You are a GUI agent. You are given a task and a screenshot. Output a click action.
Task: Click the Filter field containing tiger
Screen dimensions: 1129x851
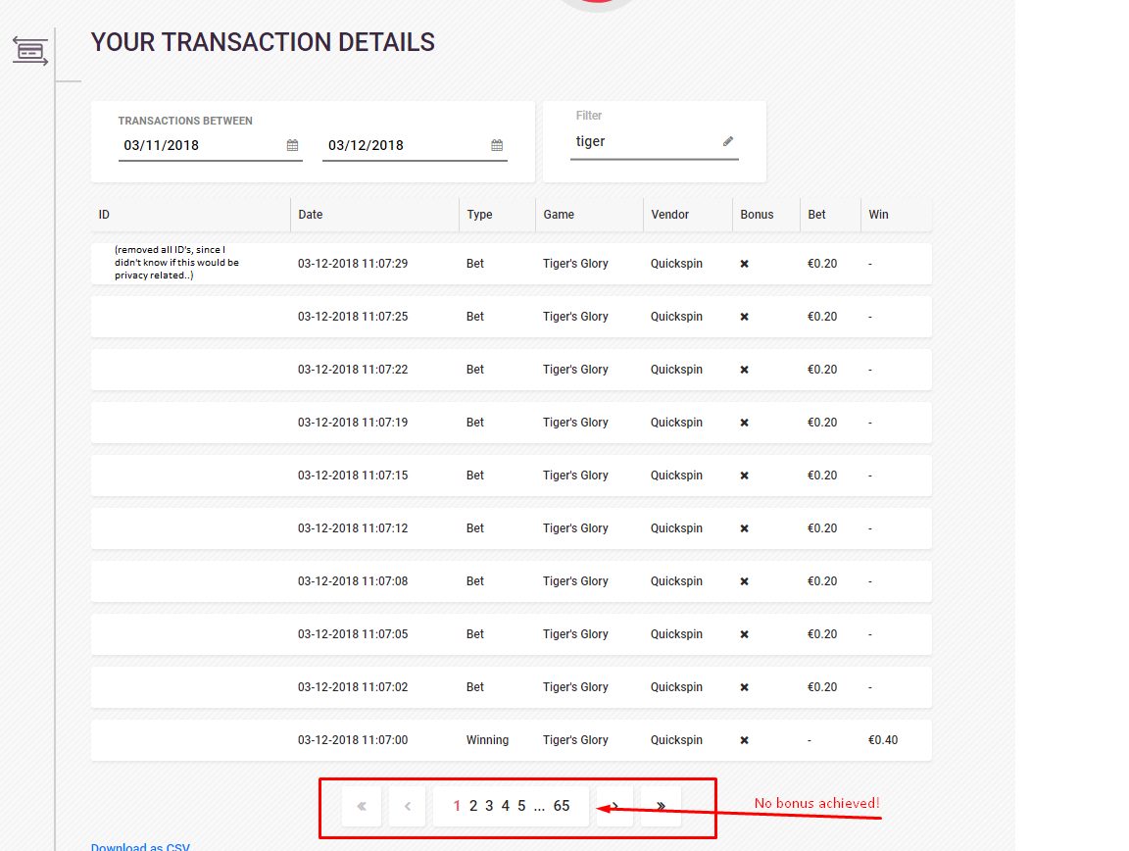pyautogui.click(x=655, y=142)
